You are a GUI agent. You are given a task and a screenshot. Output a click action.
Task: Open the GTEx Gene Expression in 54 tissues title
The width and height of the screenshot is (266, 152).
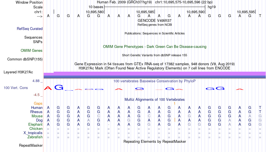point(155,64)
